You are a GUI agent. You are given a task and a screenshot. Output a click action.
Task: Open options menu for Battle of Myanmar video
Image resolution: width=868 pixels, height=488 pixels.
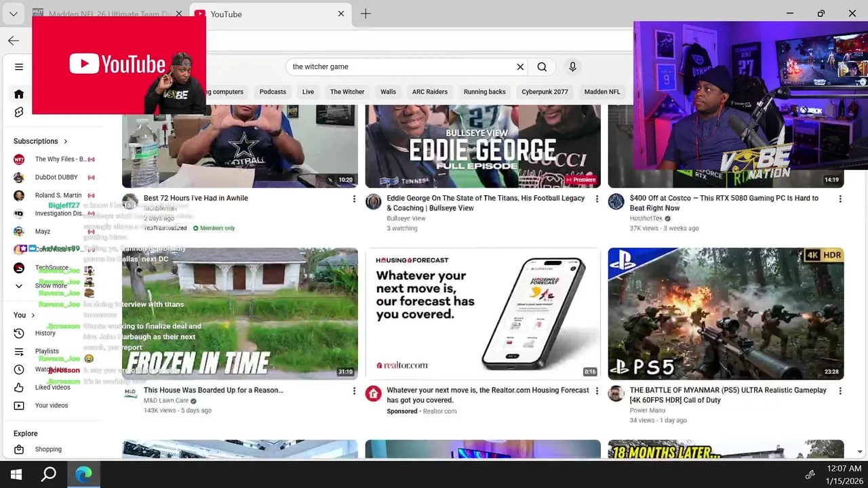[x=840, y=390]
